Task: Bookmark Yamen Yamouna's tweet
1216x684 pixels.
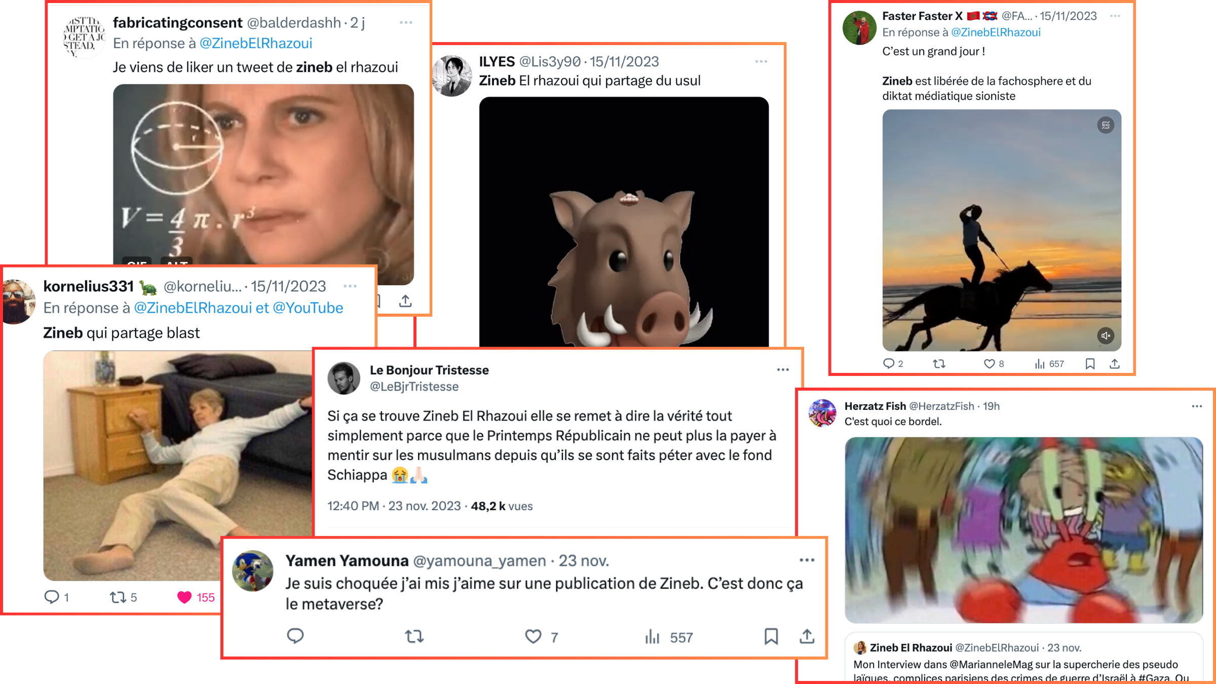Action: click(x=771, y=636)
